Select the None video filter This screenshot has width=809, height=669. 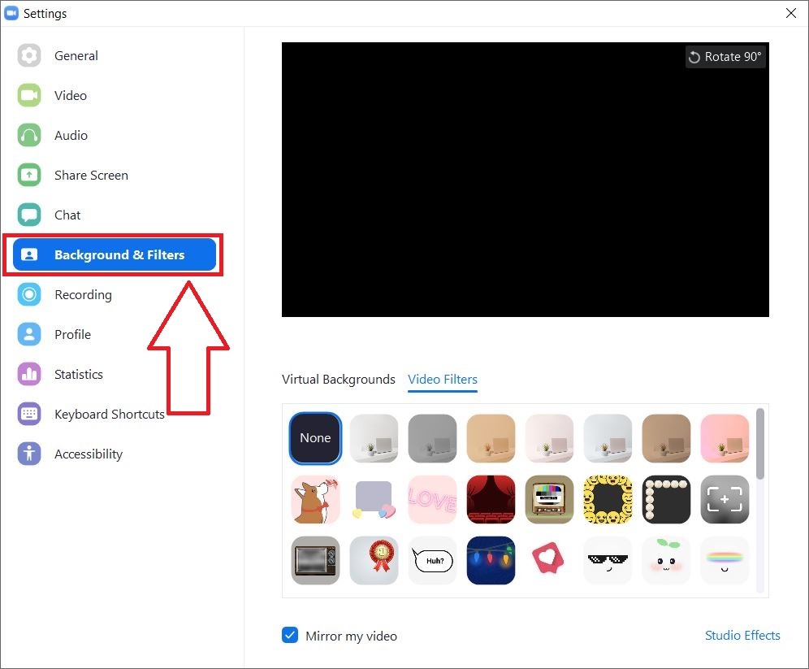[x=315, y=438]
